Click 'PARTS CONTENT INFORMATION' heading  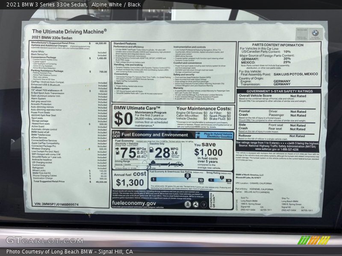coord(277,45)
